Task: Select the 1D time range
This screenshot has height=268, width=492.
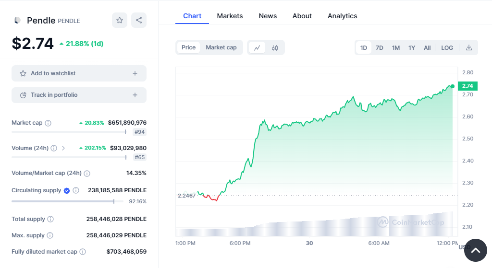Action: [364, 47]
